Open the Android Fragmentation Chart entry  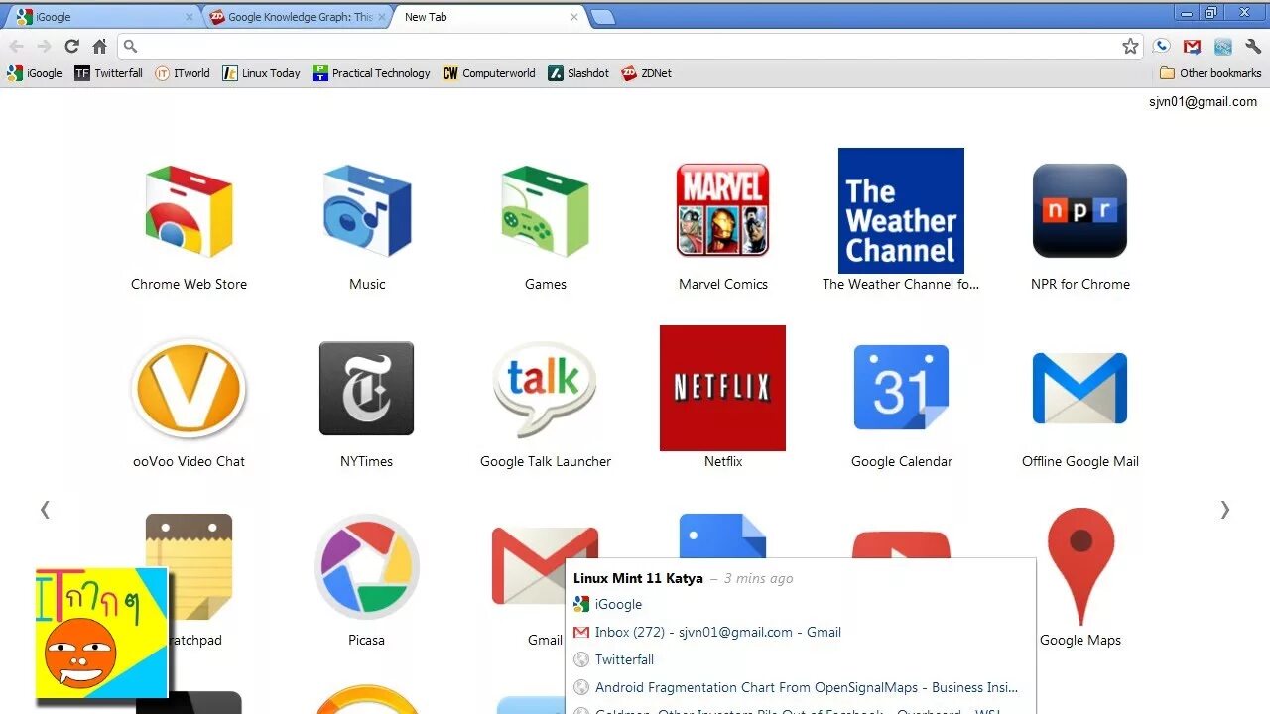point(796,687)
